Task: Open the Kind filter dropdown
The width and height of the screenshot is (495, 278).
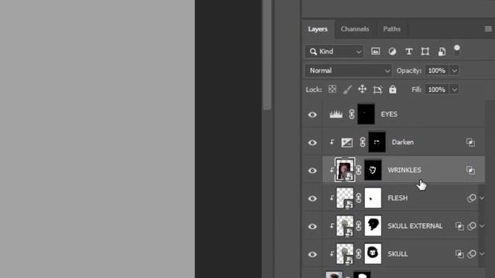Action: click(334, 52)
